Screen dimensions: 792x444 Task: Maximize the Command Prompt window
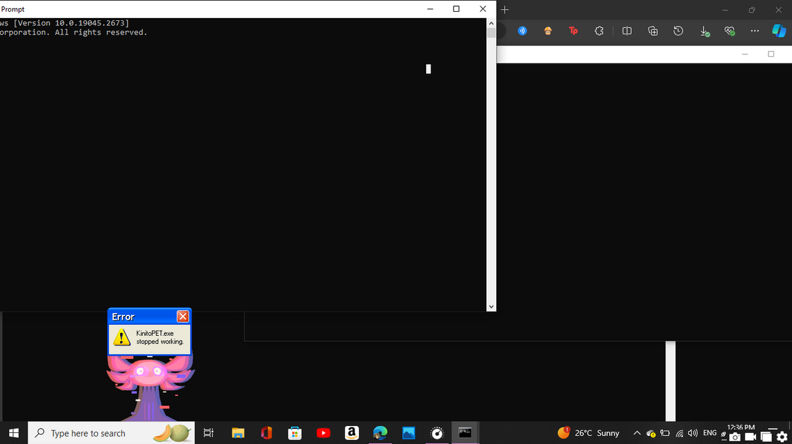point(456,9)
